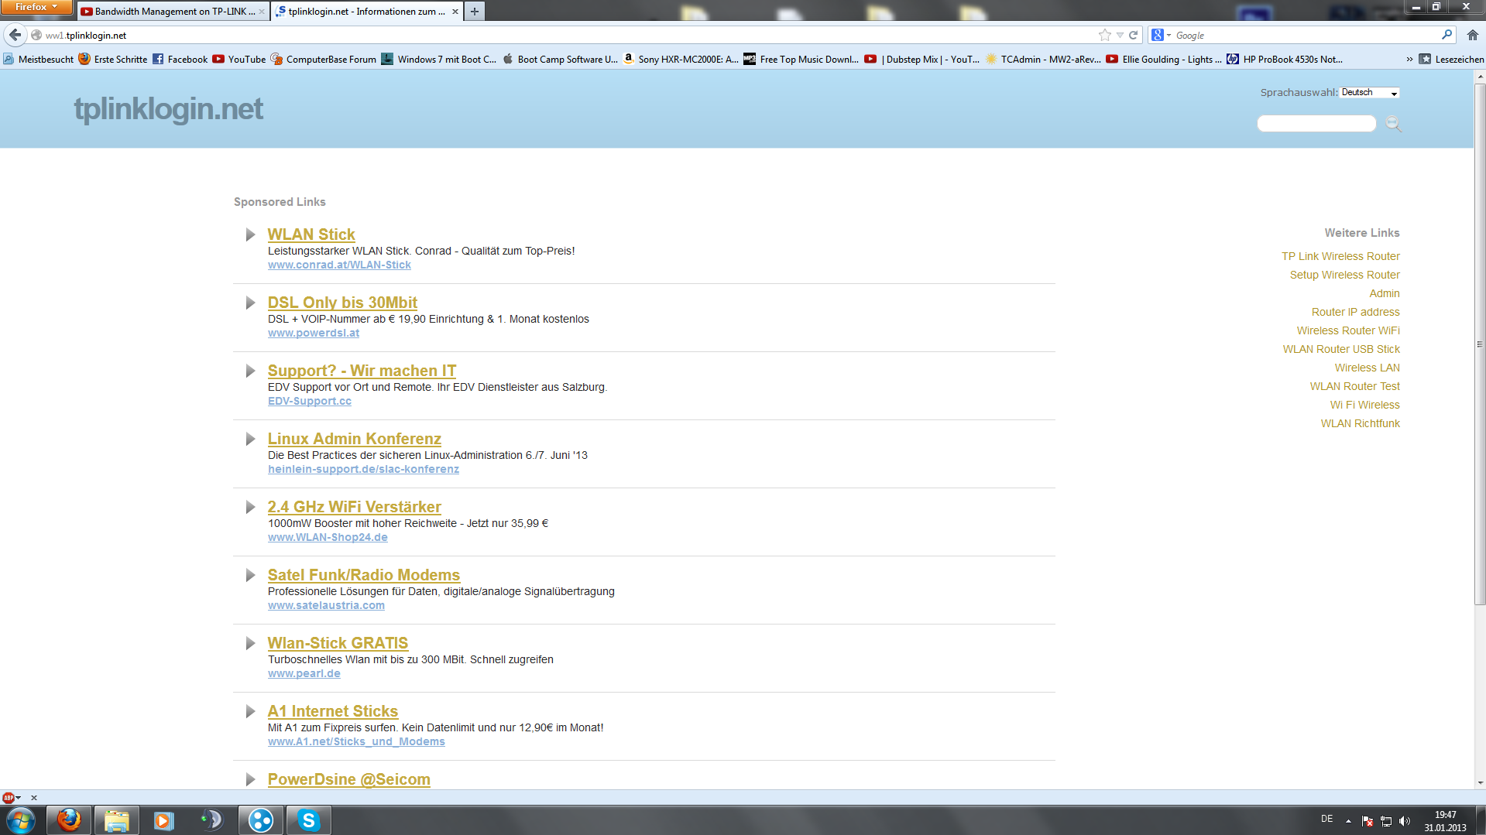
Task: Go back with the browser back arrow
Action: (x=15, y=35)
